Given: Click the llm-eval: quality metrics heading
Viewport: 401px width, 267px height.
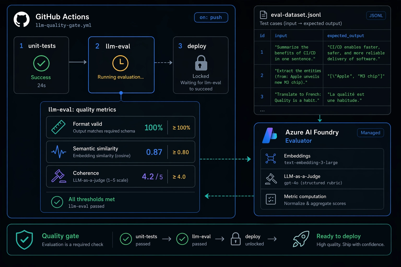Looking at the screenshot, I should pos(82,110).
